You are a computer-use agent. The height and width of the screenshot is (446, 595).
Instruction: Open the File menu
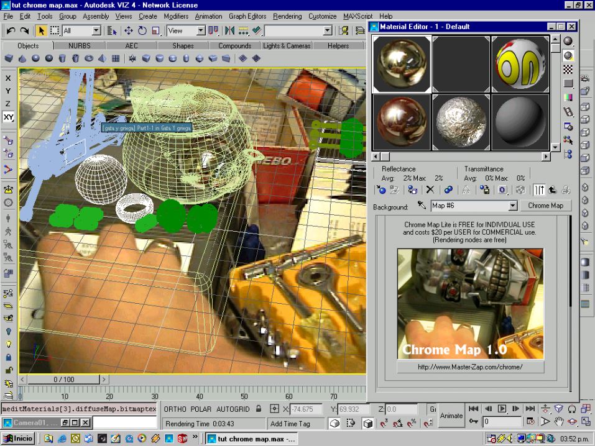click(8, 16)
